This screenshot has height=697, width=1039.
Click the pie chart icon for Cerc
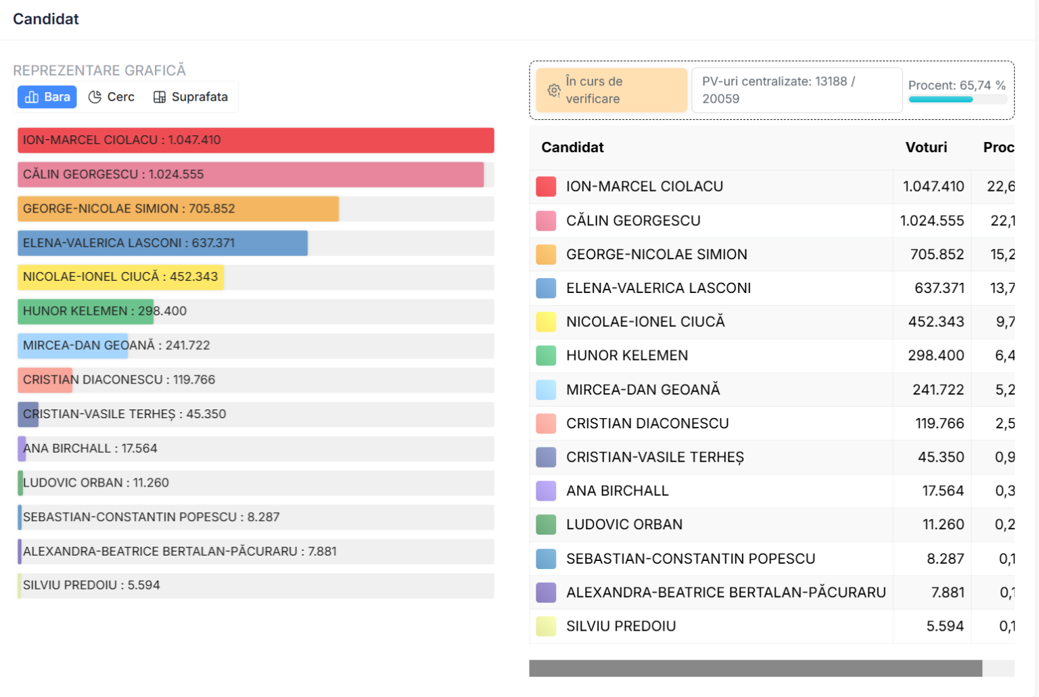tap(95, 97)
